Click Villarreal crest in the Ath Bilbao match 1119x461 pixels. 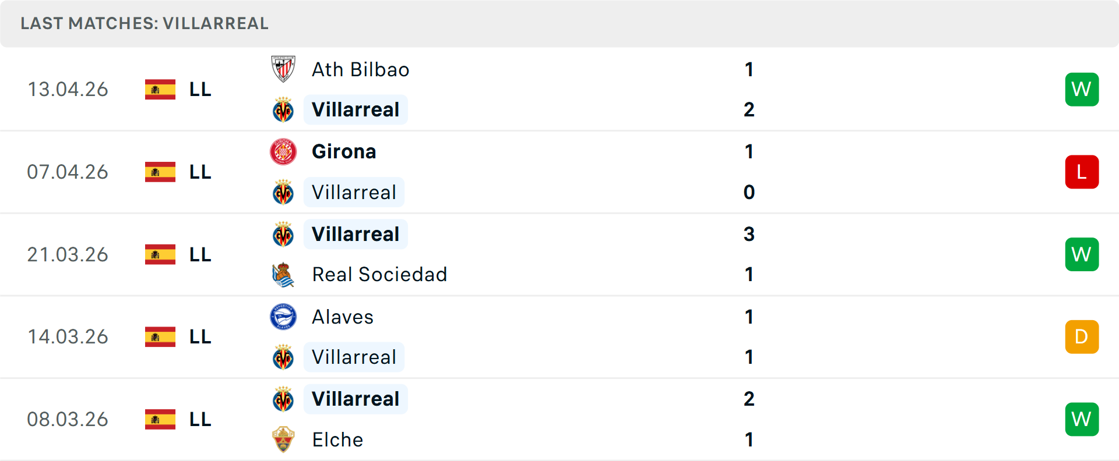point(283,110)
